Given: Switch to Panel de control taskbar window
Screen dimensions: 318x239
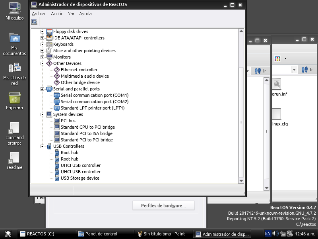Looking at the screenshot, I should pos(105,234).
